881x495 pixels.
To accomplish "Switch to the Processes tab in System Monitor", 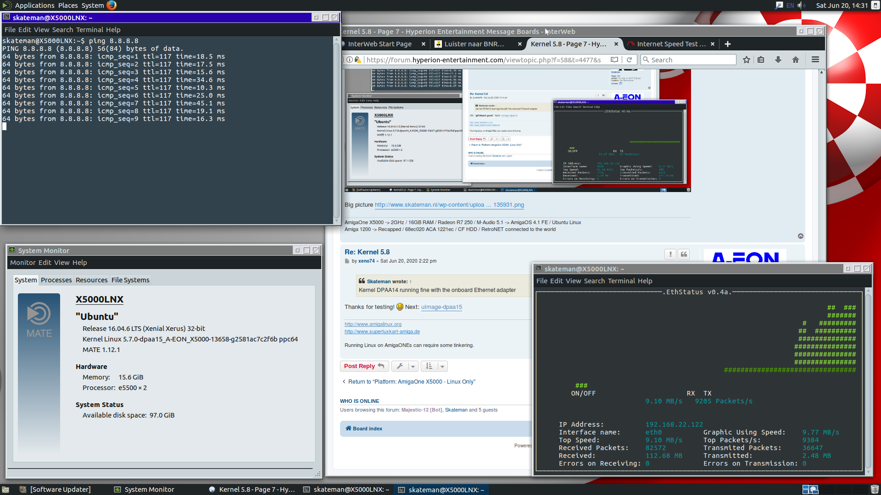I will click(x=56, y=280).
